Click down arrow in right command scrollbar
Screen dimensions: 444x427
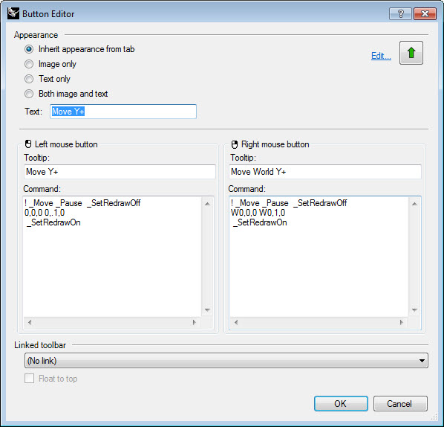coord(414,309)
